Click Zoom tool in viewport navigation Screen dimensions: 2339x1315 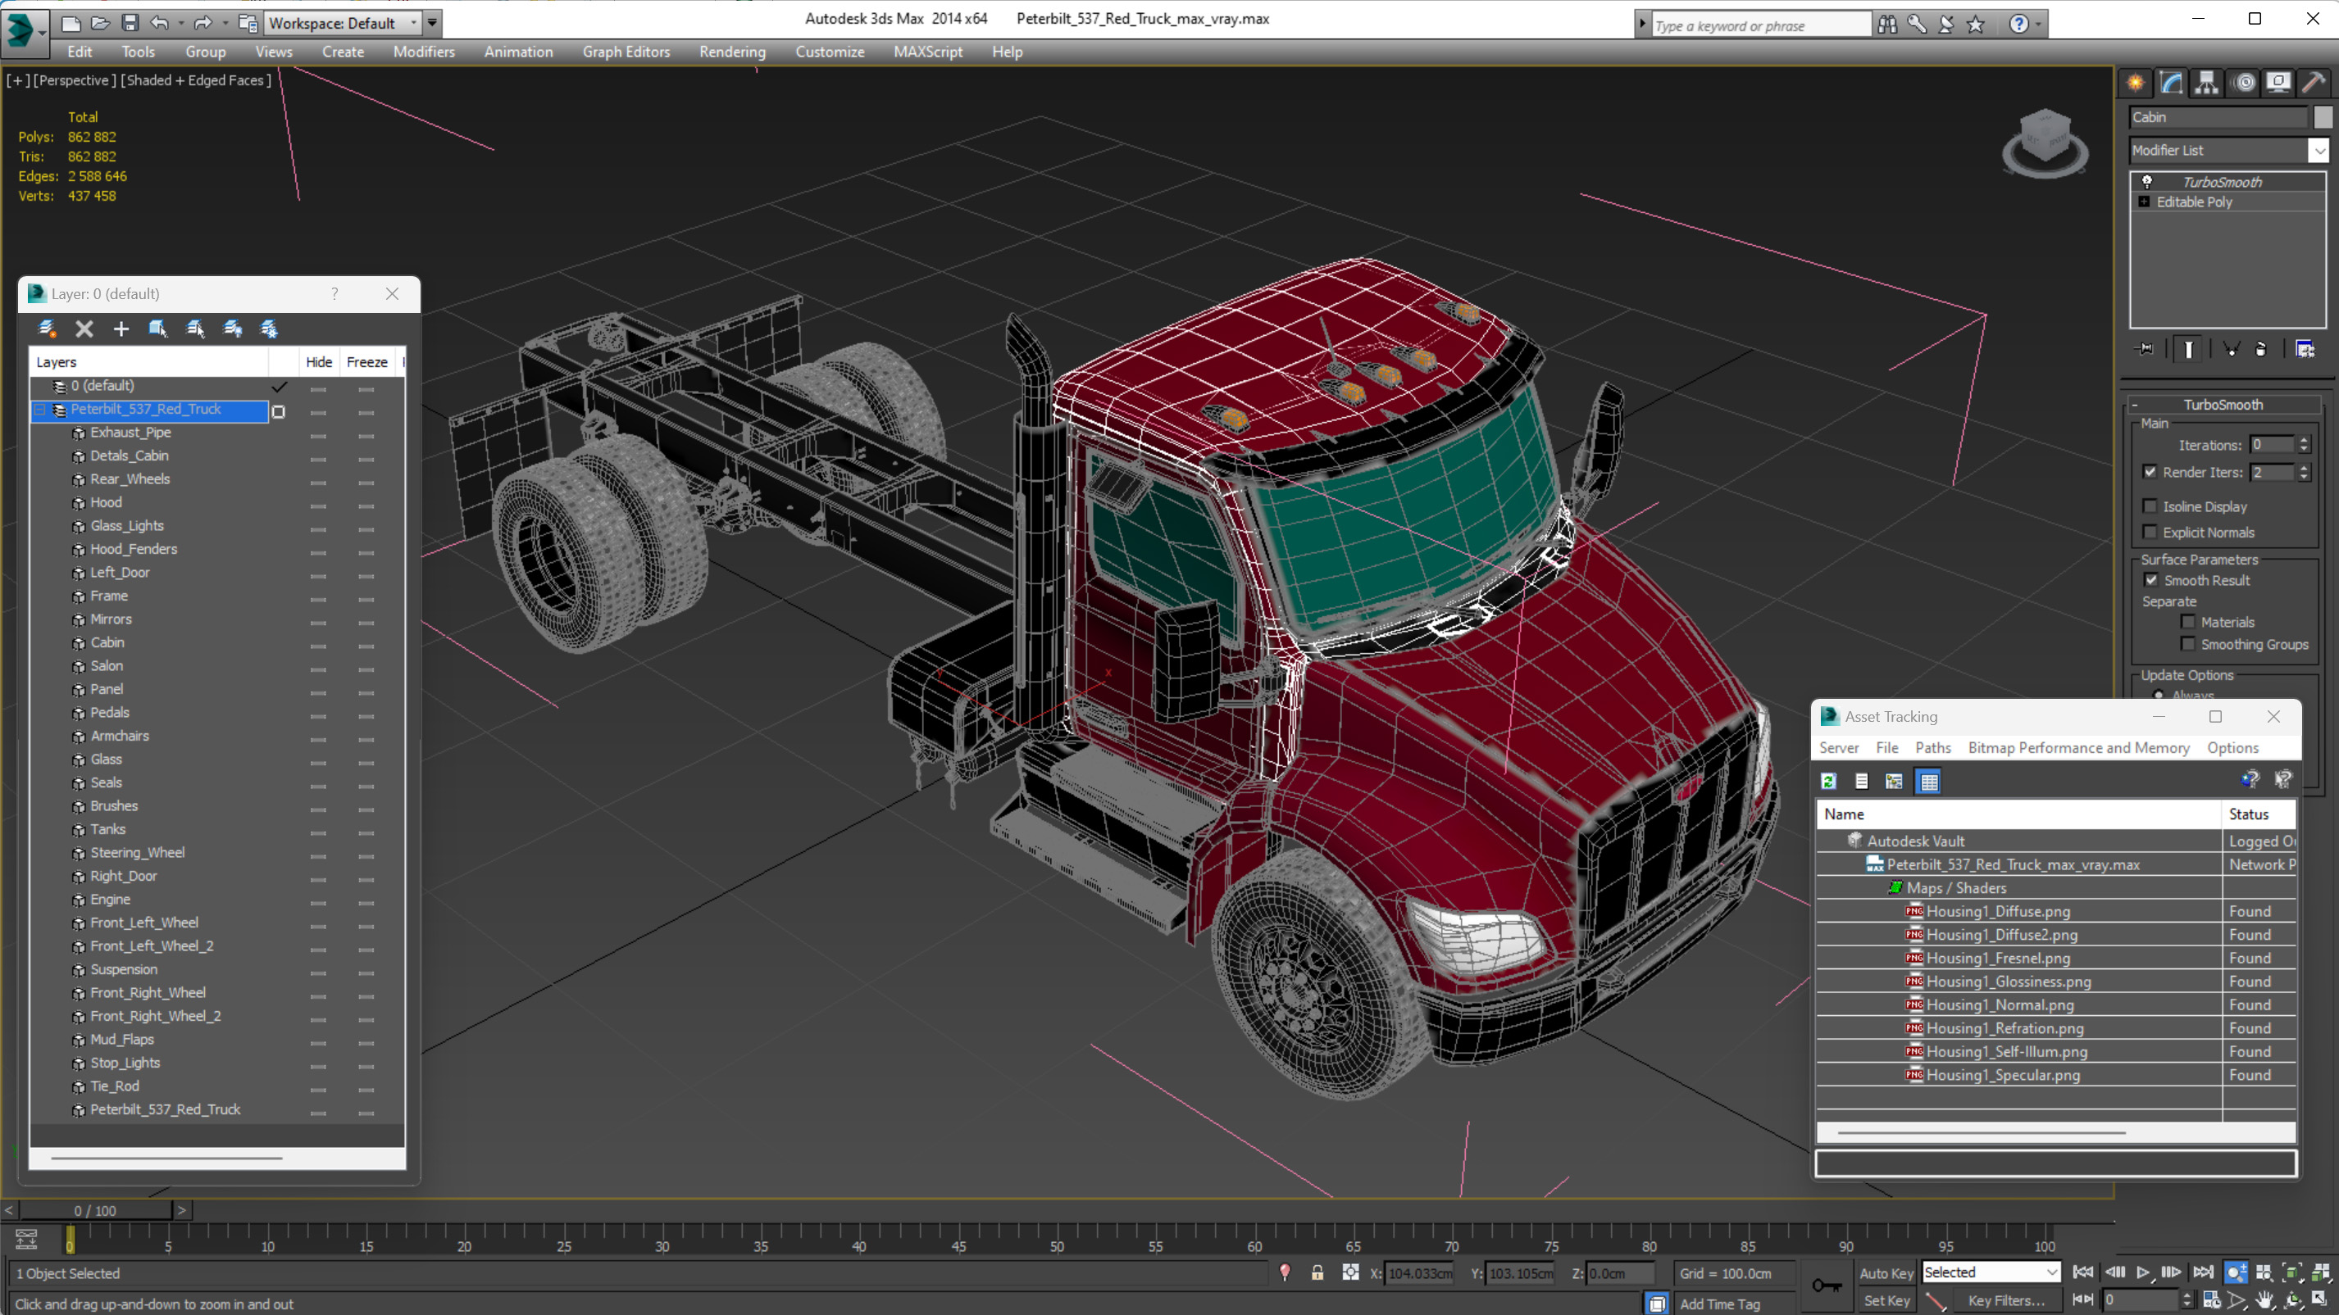point(2236,1272)
